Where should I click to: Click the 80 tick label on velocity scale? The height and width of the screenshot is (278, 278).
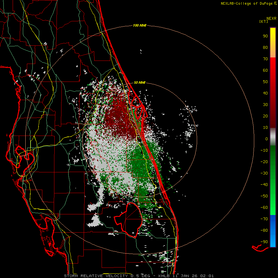pyautogui.click(x=265, y=47)
